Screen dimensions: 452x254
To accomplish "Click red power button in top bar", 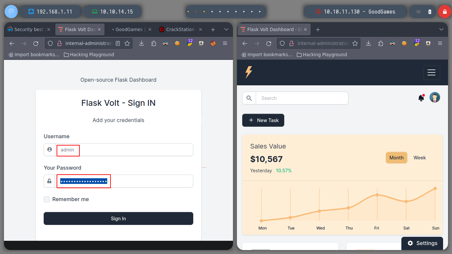I will tap(444, 12).
